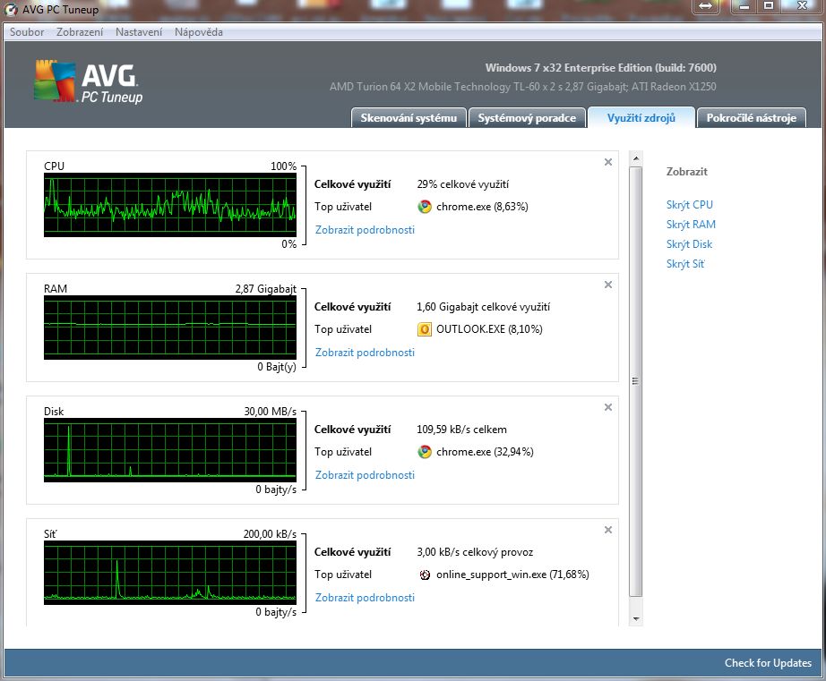The height and width of the screenshot is (681, 826).
Task: Click the Skrýt RAM link
Action: (691, 225)
